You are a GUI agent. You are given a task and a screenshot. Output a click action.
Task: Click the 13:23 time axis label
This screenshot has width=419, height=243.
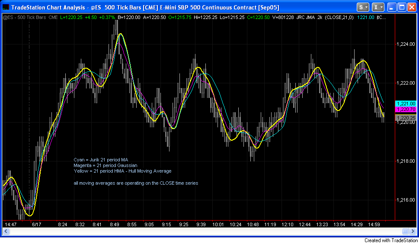322,224
